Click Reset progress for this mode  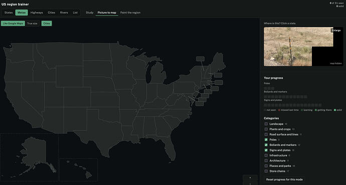click(284, 179)
